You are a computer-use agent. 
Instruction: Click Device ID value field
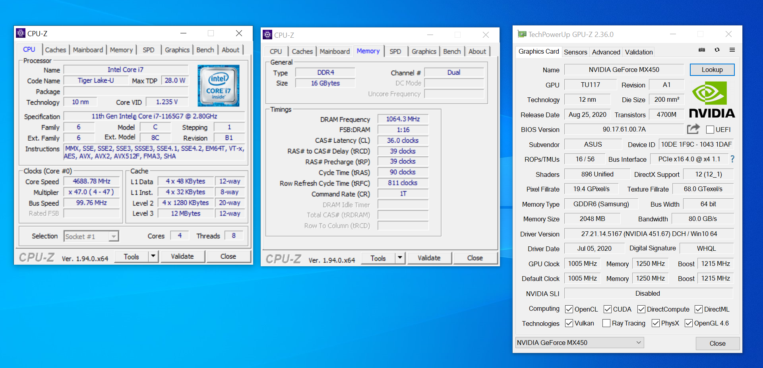[696, 144]
